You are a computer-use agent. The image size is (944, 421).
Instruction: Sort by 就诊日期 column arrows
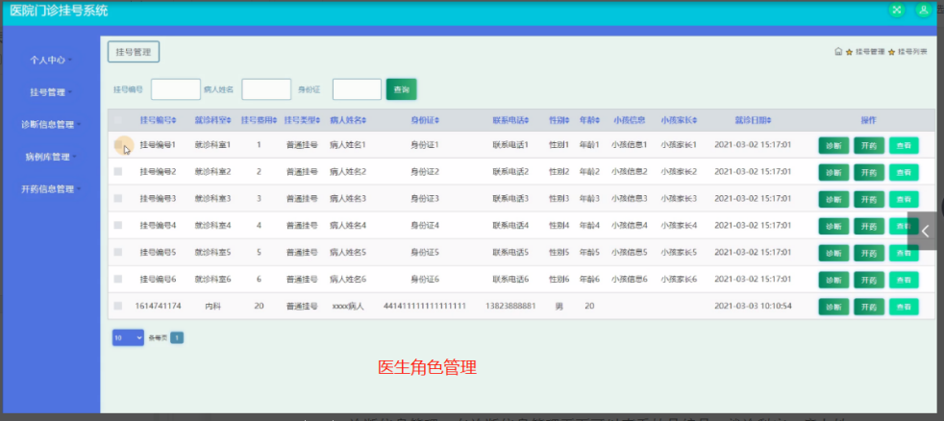click(x=769, y=120)
